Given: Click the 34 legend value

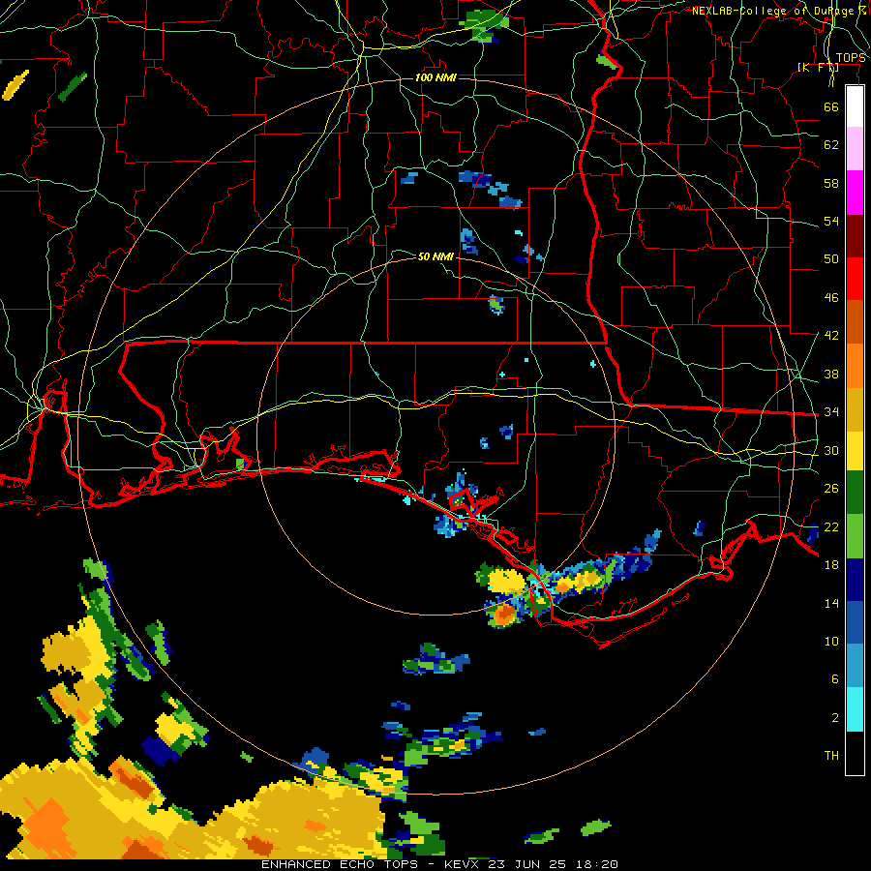Looking at the screenshot, I should 831,411.
